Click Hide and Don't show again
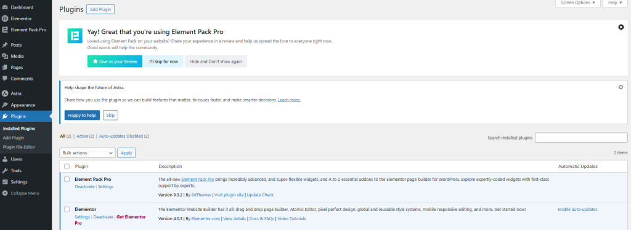The height and width of the screenshot is (230, 631). pos(216,61)
